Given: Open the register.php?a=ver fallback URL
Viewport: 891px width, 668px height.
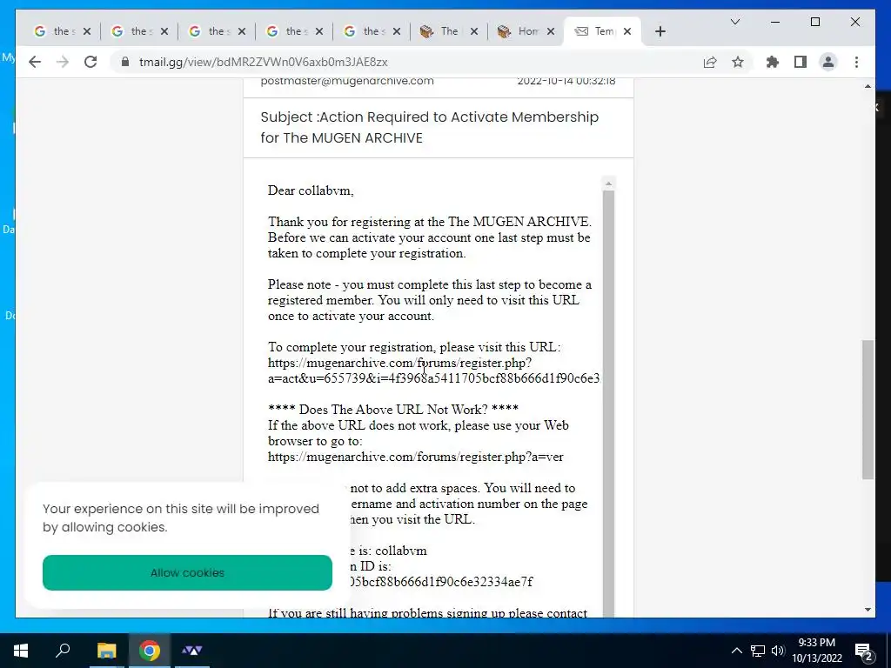Looking at the screenshot, I should click(x=415, y=457).
